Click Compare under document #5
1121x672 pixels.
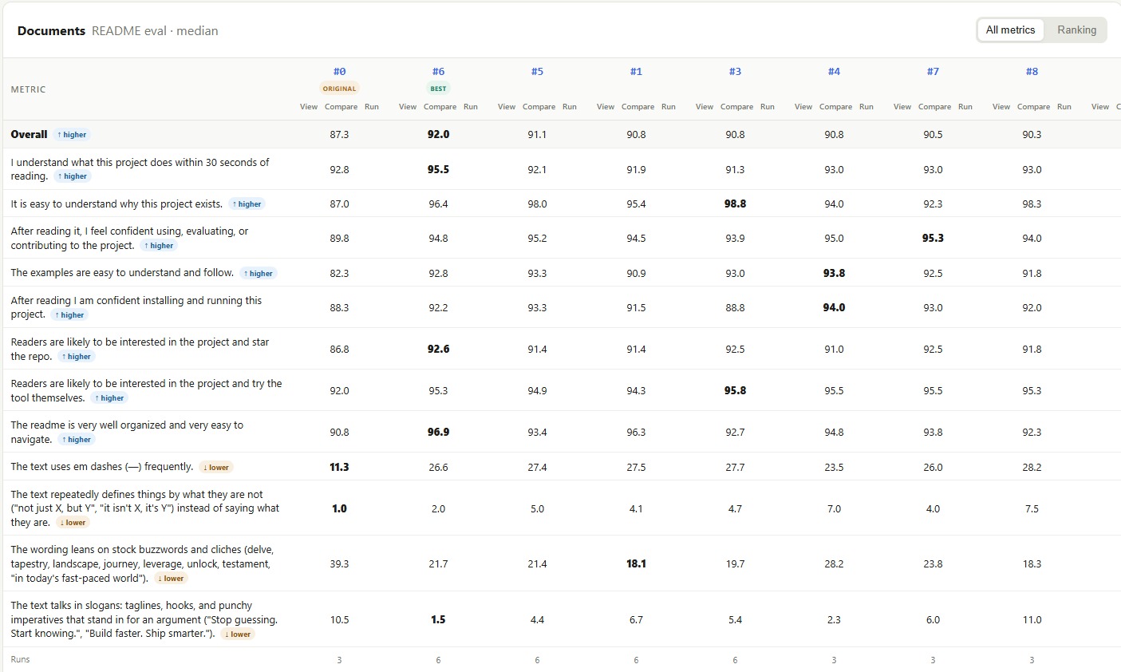[539, 107]
